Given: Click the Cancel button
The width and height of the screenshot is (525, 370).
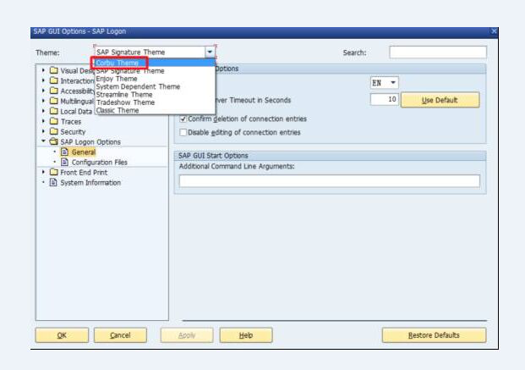Looking at the screenshot, I should coord(120,335).
